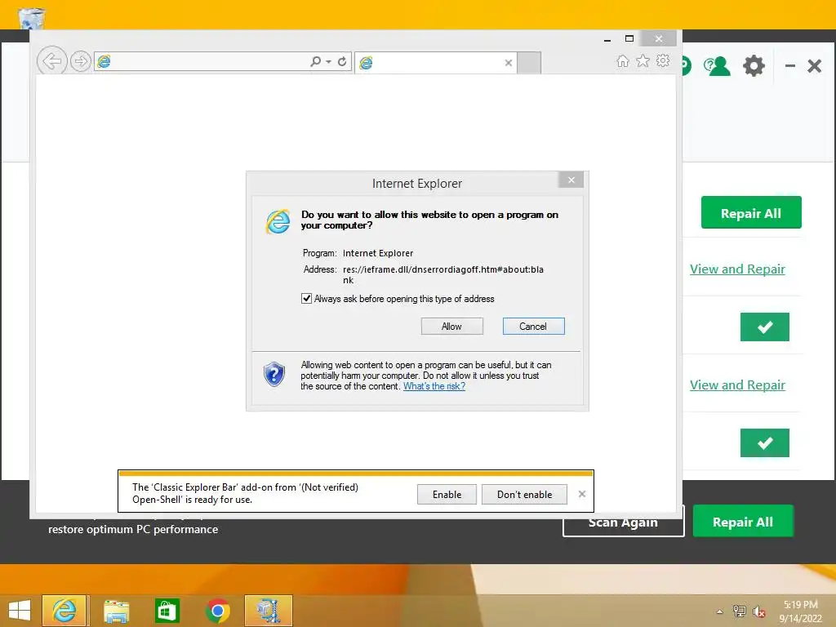Click the top Repair All button
Image resolution: width=836 pixels, height=627 pixels.
751,213
